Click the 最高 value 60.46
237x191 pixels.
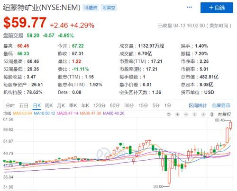click(23, 46)
